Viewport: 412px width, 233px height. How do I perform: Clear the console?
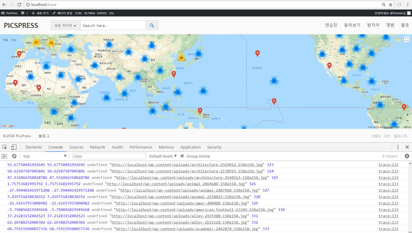(x=14, y=156)
